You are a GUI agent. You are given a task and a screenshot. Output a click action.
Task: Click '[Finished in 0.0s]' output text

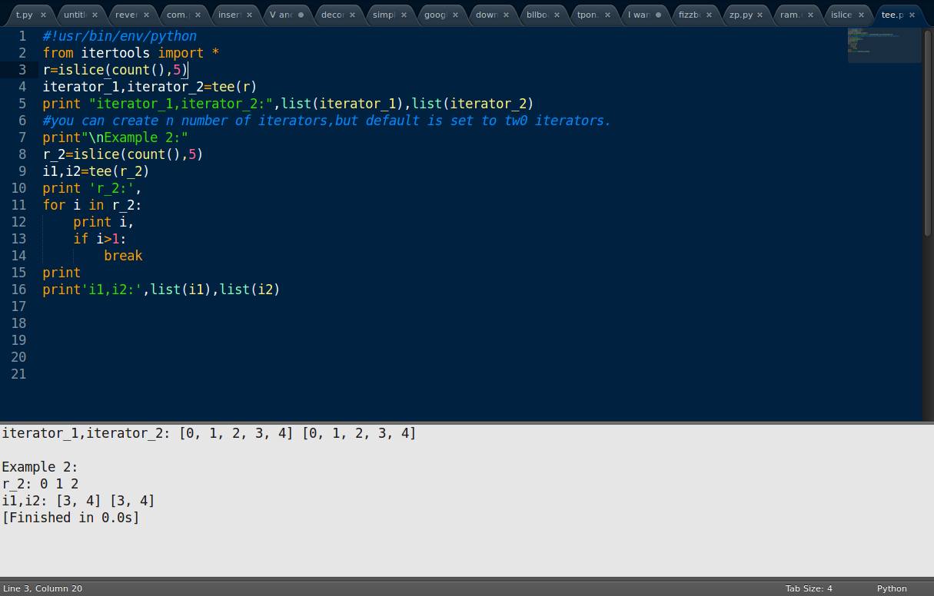[x=71, y=518]
